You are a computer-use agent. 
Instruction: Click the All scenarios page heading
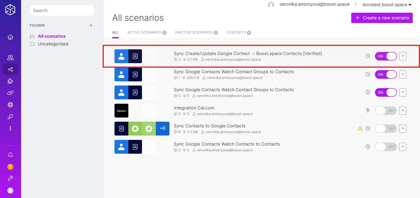(138, 18)
